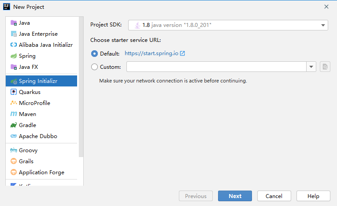Screen dimensions: 337x206
Task: Click the Quarkus project type icon
Action: [x=13, y=92]
